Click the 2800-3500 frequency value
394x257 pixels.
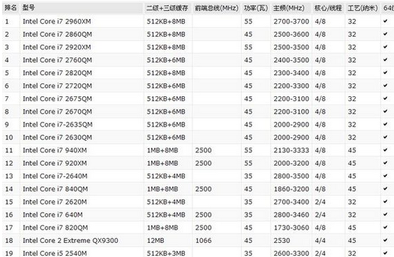[x=291, y=176]
